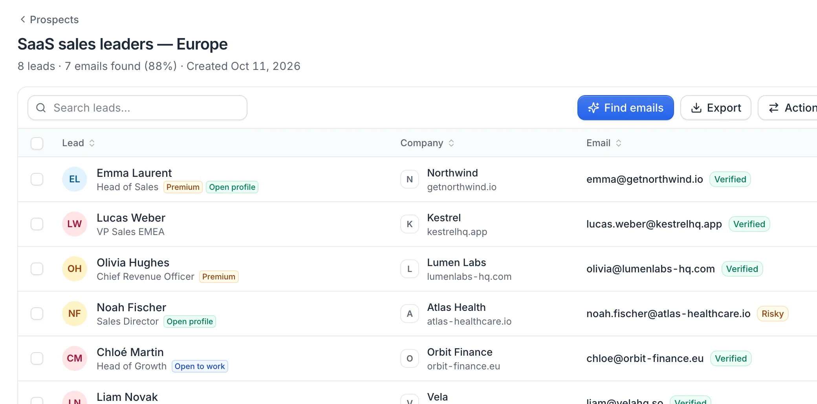Toggle the select-all leads checkbox

[x=37, y=143]
